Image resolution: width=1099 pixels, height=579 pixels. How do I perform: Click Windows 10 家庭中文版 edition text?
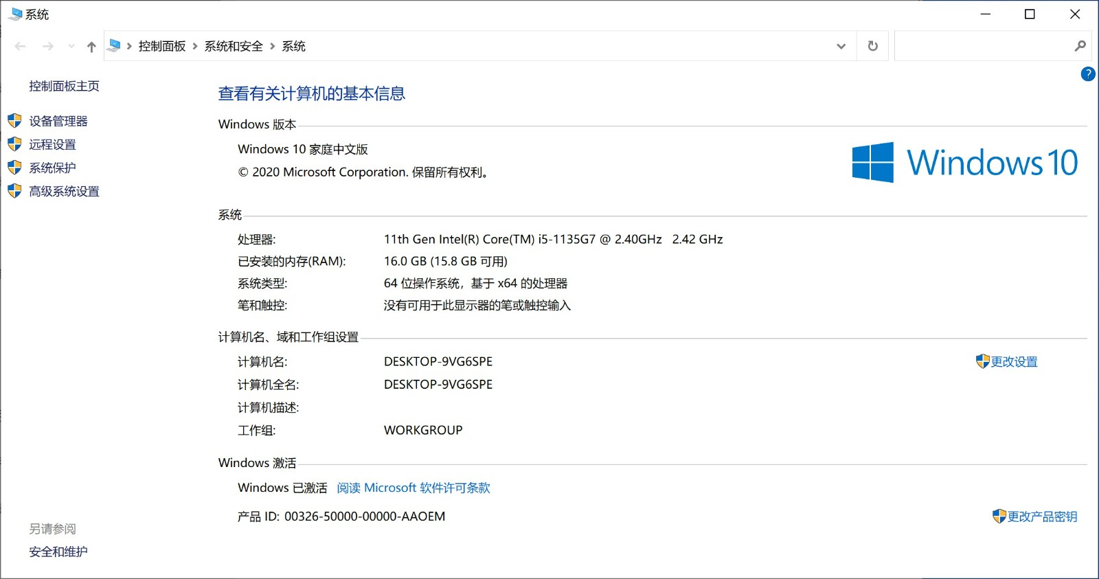point(303,149)
